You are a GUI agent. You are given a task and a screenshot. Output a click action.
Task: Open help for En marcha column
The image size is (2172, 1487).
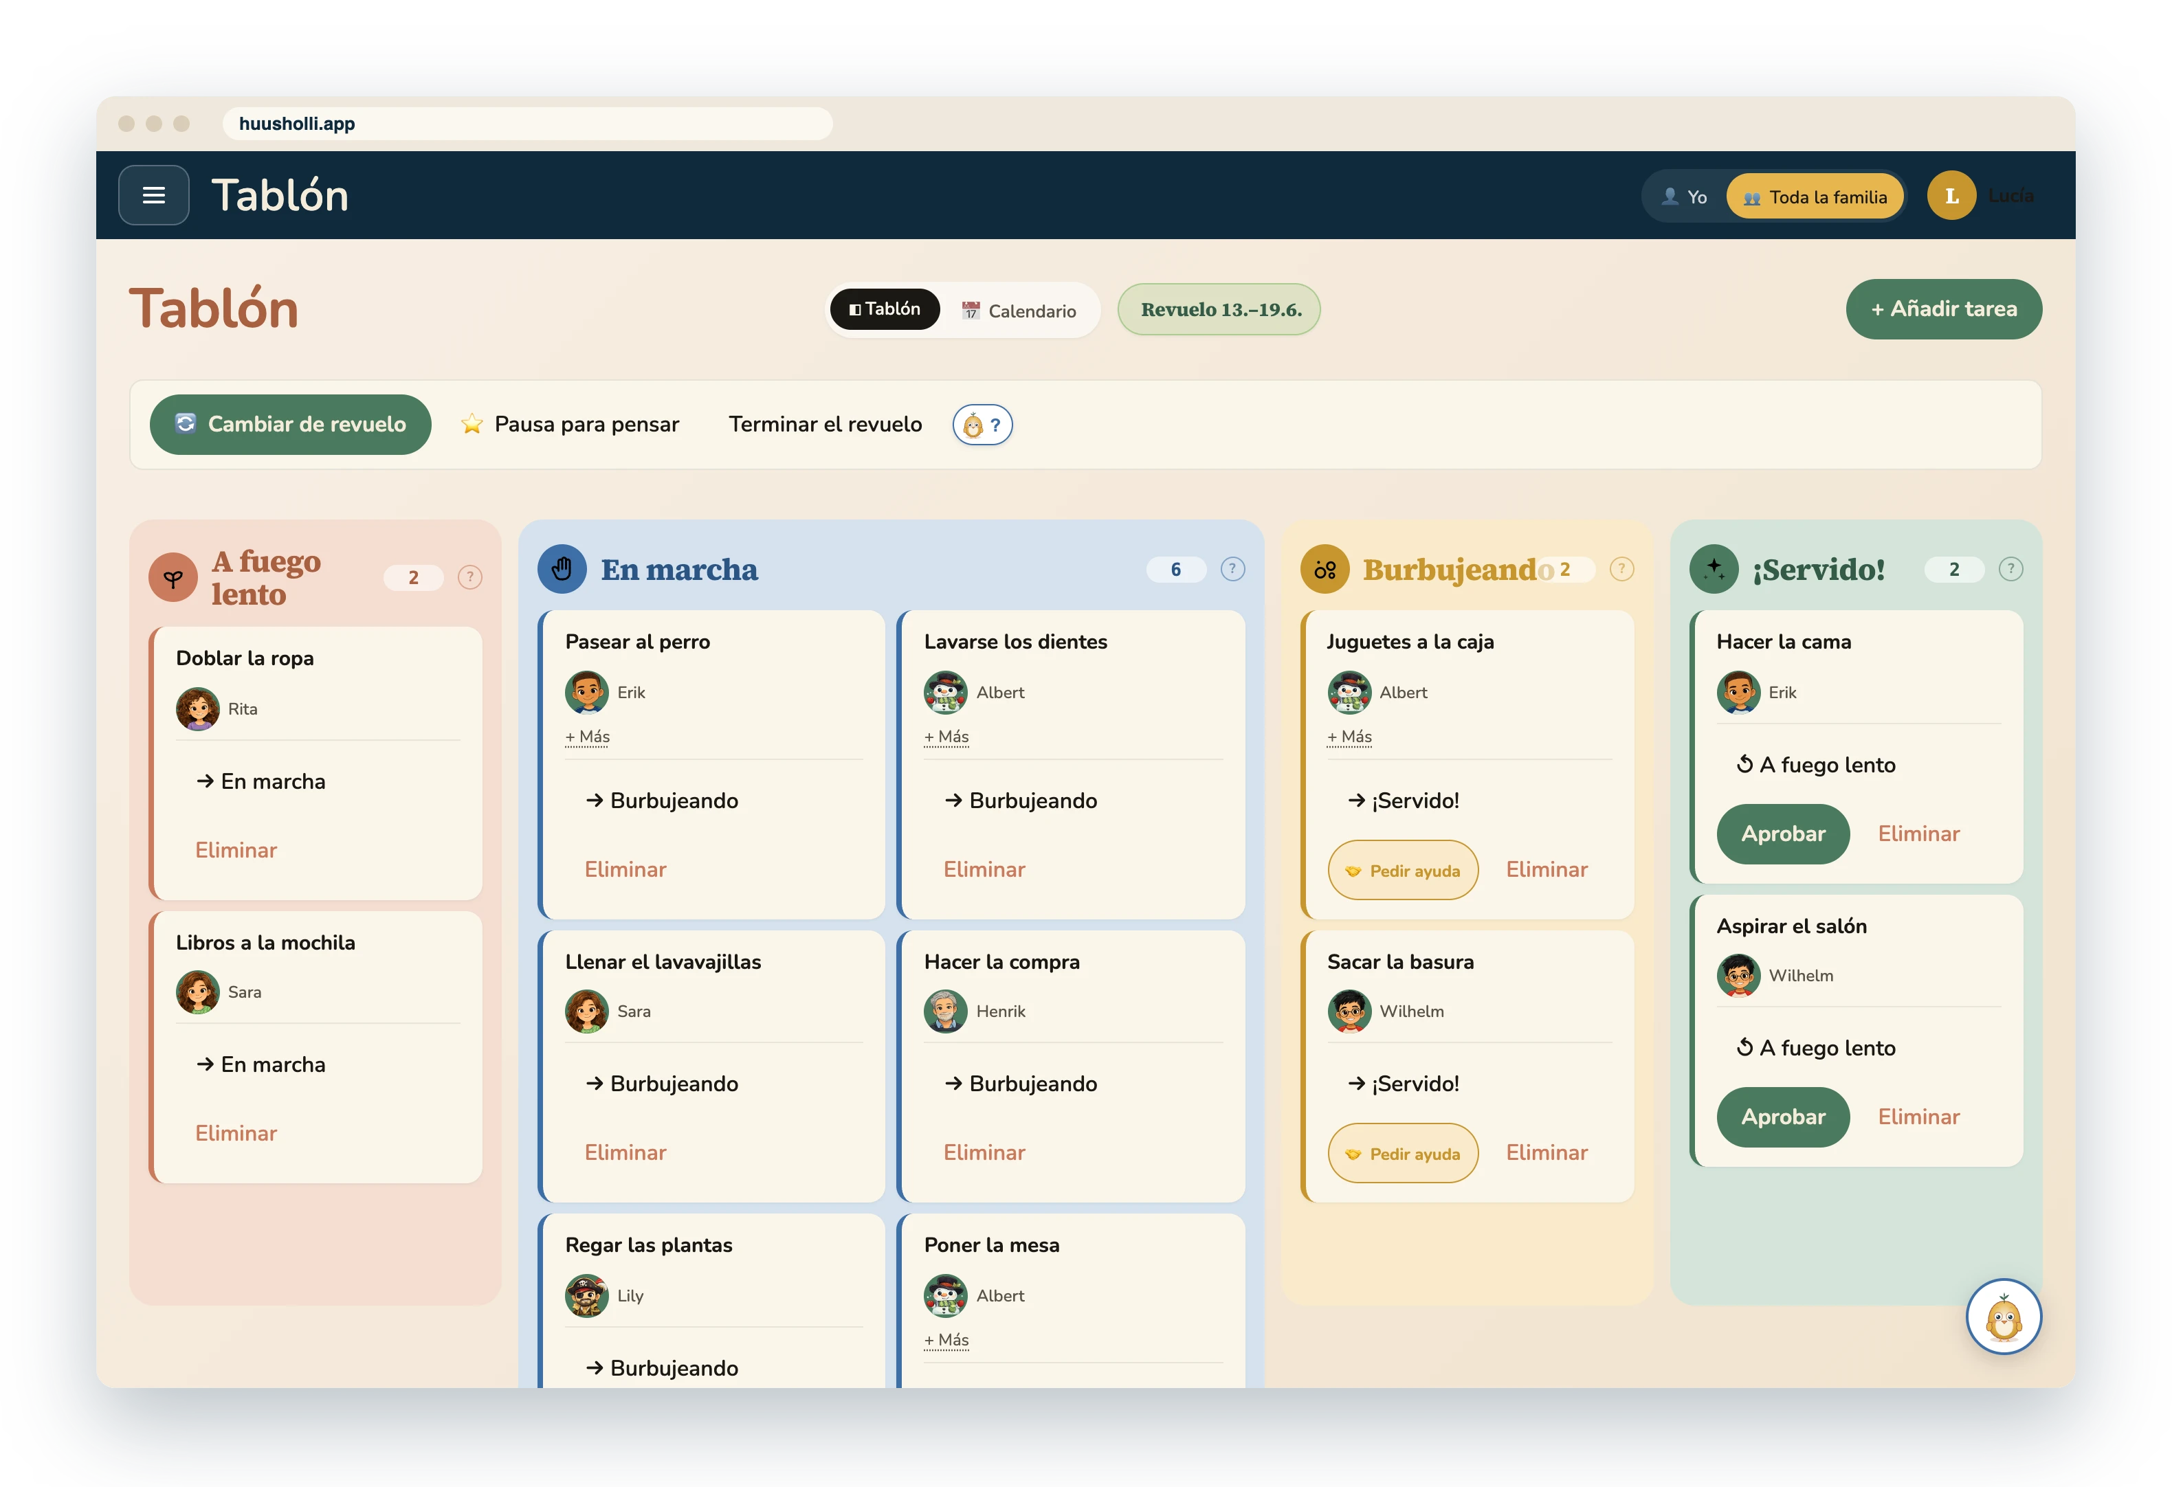(1232, 569)
